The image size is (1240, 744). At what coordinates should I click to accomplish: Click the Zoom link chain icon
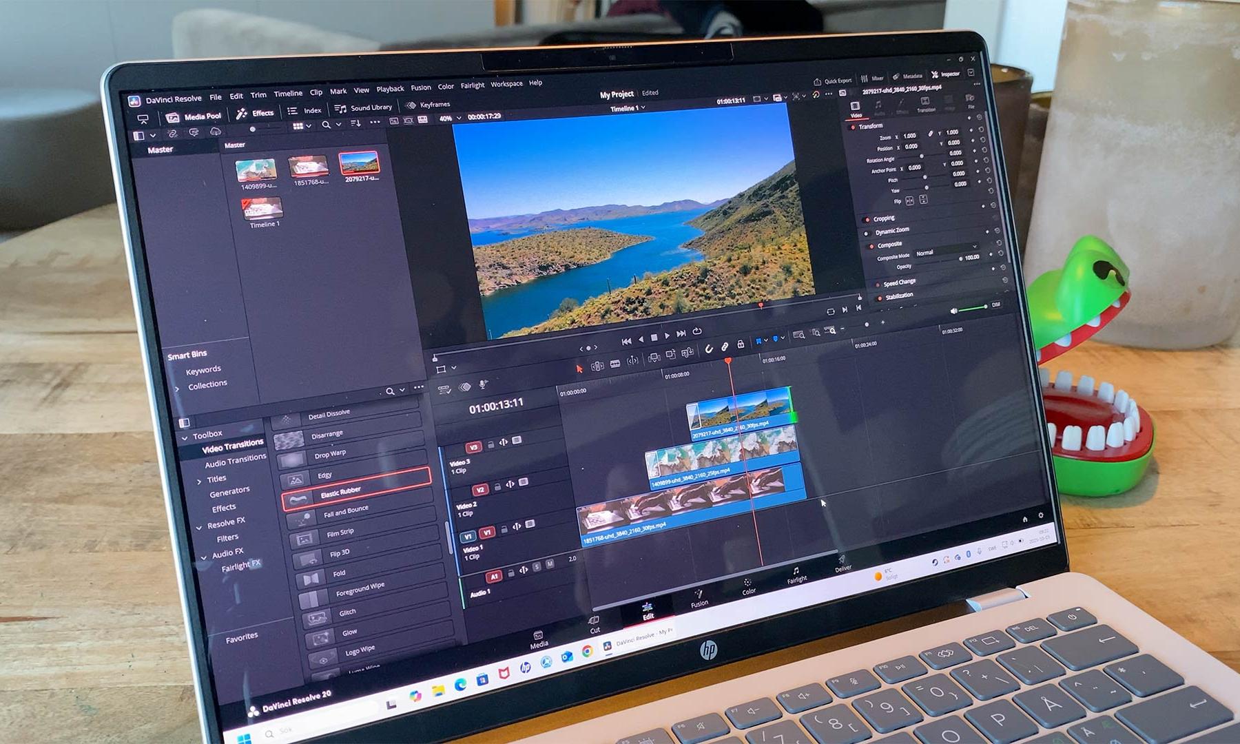(x=930, y=133)
